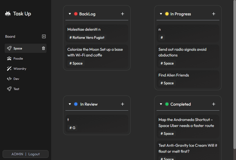The height and width of the screenshot is (160, 236).
Task: Collapse the In Progress column
Action: (x=161, y=14)
